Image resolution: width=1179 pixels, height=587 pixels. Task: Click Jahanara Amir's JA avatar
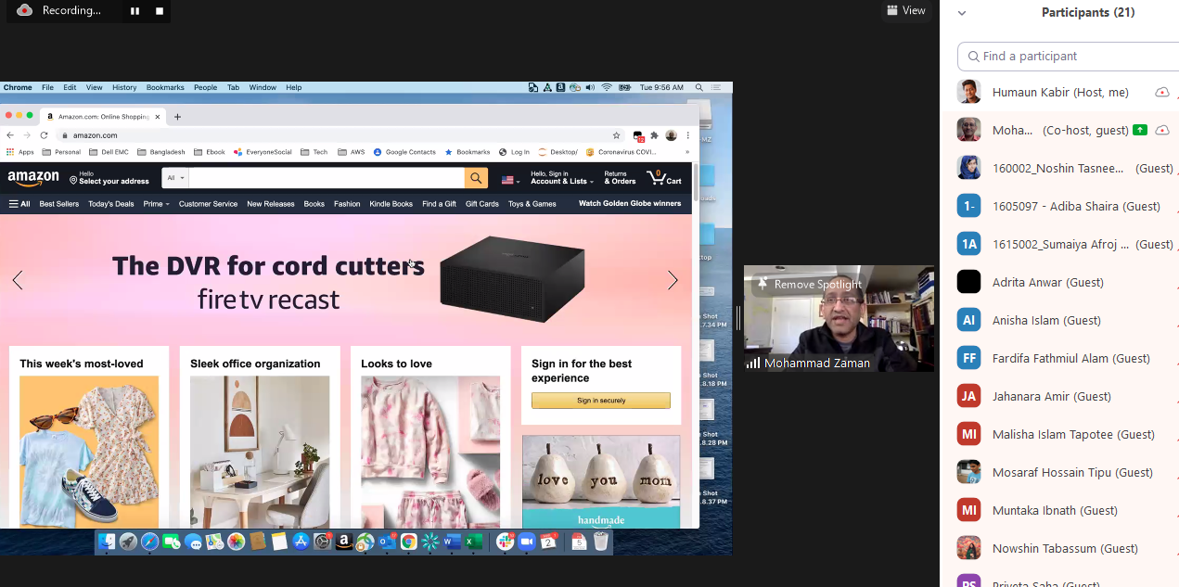tap(968, 396)
